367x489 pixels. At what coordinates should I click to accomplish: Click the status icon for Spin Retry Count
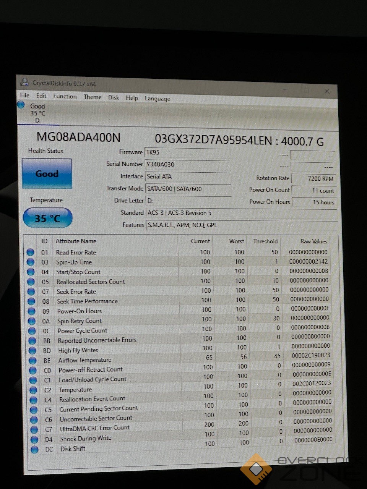pyautogui.click(x=32, y=321)
